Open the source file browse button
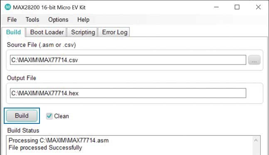The height and width of the screenshot is (155, 269). point(254,60)
